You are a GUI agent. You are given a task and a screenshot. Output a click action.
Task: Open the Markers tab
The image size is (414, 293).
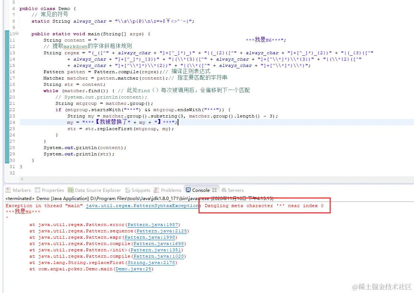click(18, 190)
